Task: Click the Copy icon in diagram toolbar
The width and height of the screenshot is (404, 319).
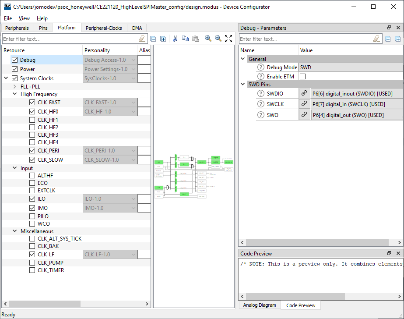Action: pos(185,39)
